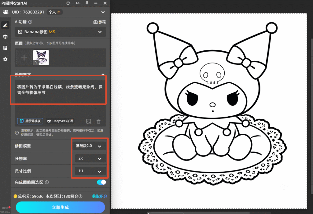Click the 个人 account badge
Viewport: 313px width, 214px height.
[x=54, y=12]
